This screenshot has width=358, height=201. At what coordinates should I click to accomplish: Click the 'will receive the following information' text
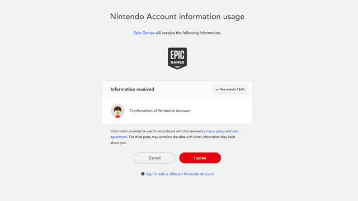click(188, 33)
